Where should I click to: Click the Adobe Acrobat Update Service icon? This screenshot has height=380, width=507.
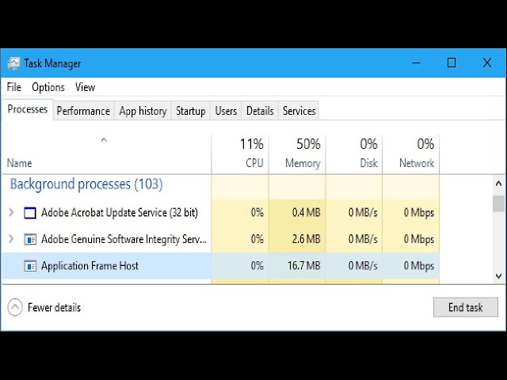click(30, 213)
